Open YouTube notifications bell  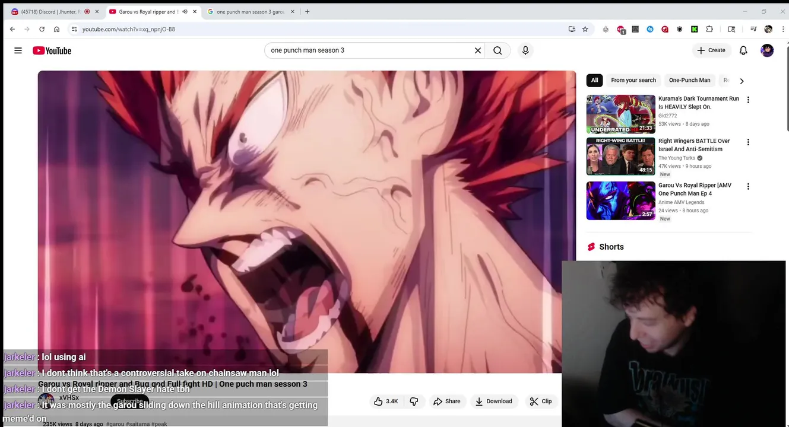743,50
